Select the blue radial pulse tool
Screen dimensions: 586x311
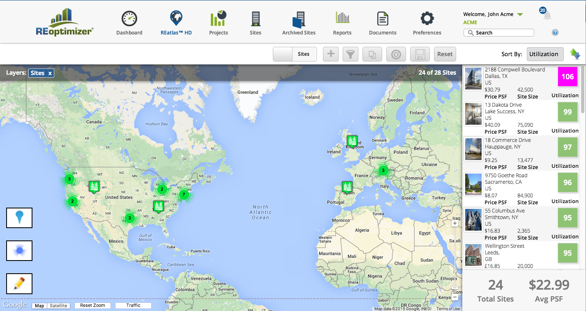(19, 251)
